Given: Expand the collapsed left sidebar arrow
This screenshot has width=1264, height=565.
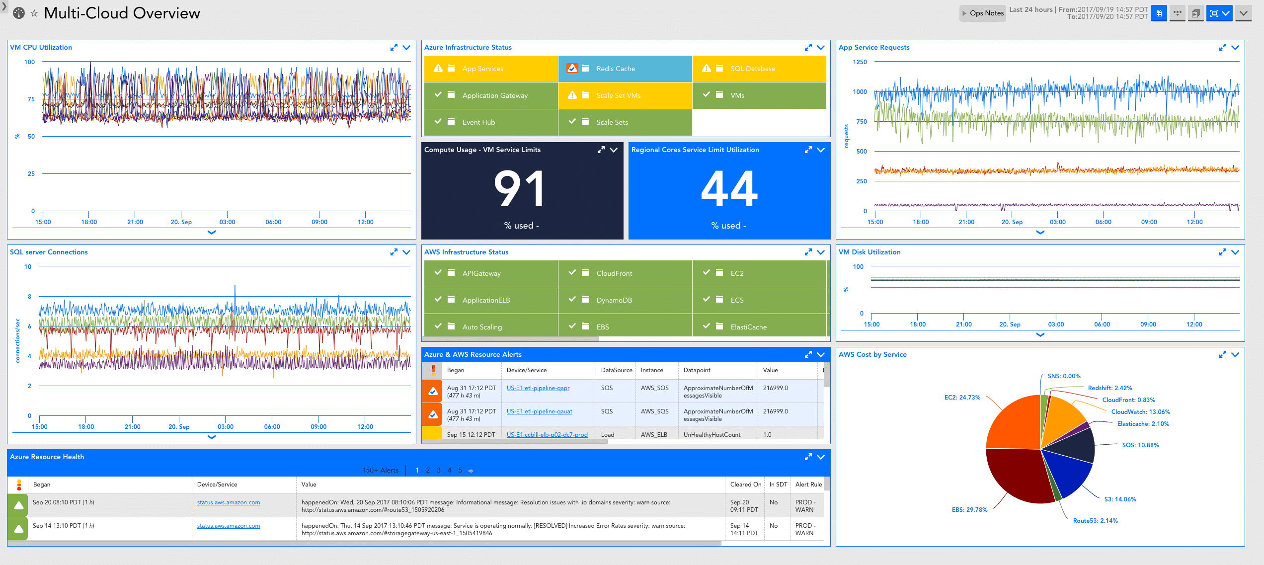Looking at the screenshot, I should pos(5,7).
